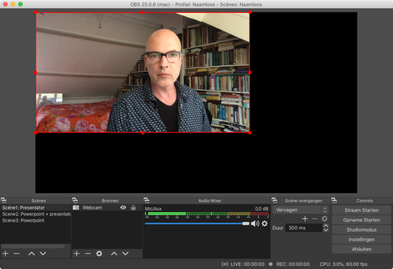
Task: Adjust the Duur duration stepper arrows
Action: (x=325, y=228)
